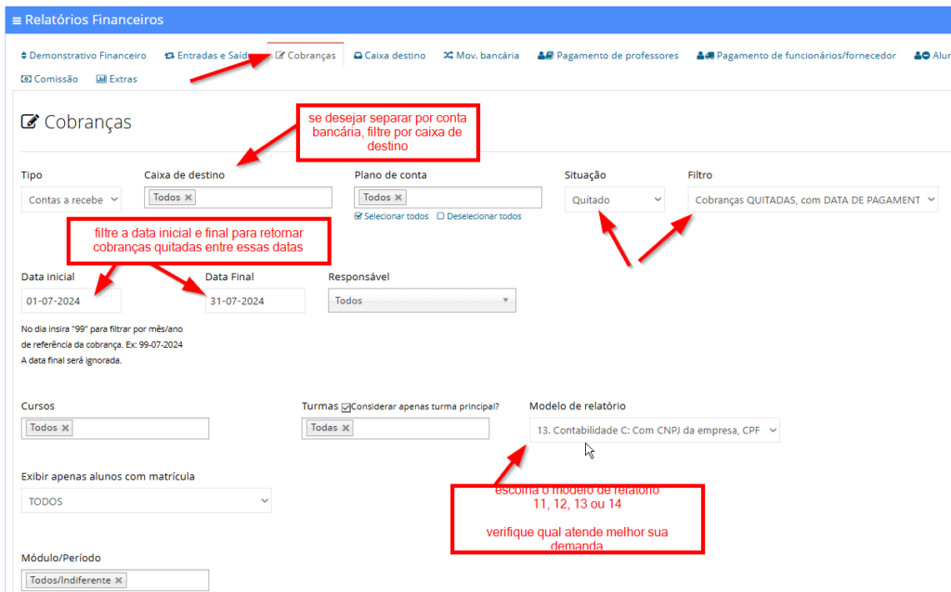Click the Pagamento de professores people icon
This screenshot has height=592, width=951.
(x=546, y=56)
